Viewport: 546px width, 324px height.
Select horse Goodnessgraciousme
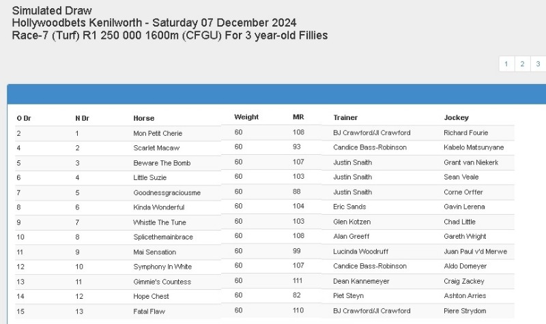point(167,192)
